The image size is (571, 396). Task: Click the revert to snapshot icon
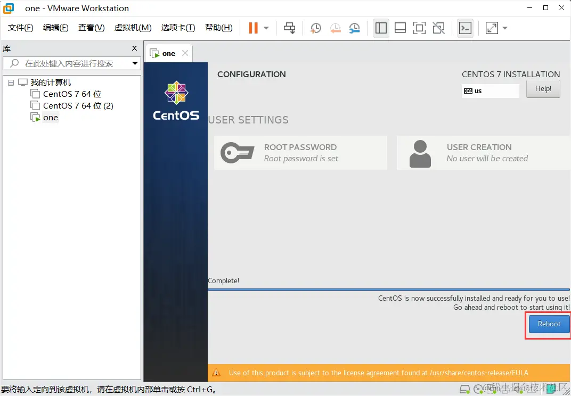click(x=335, y=28)
